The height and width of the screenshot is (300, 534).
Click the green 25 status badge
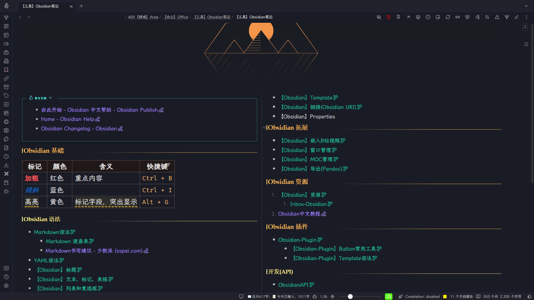(x=389, y=296)
